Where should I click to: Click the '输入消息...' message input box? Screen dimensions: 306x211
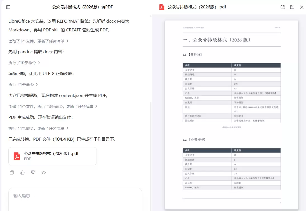pos(75,199)
